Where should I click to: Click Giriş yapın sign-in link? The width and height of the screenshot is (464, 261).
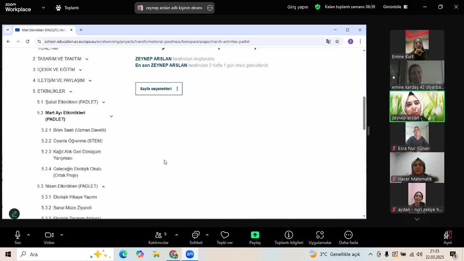click(298, 7)
